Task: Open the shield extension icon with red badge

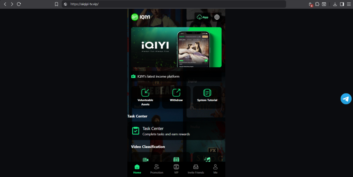Action: point(310,4)
